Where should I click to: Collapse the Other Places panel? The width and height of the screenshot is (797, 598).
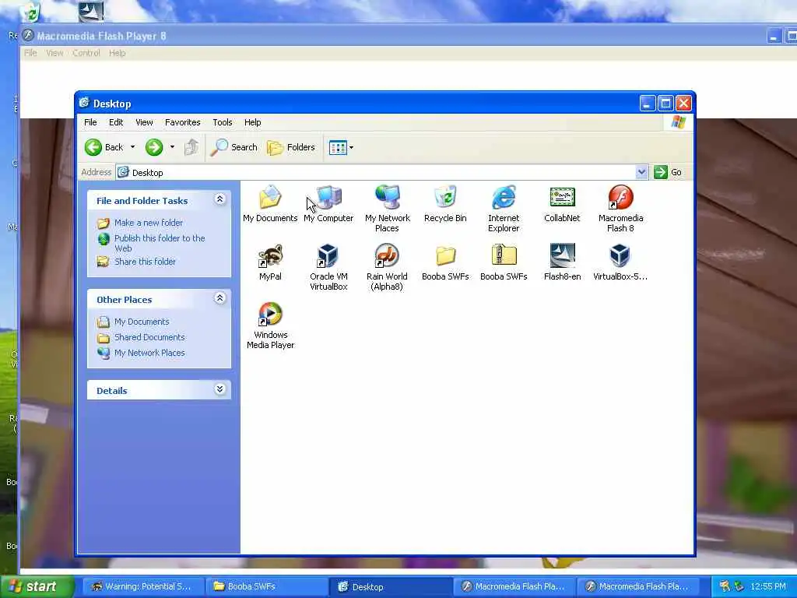(219, 298)
